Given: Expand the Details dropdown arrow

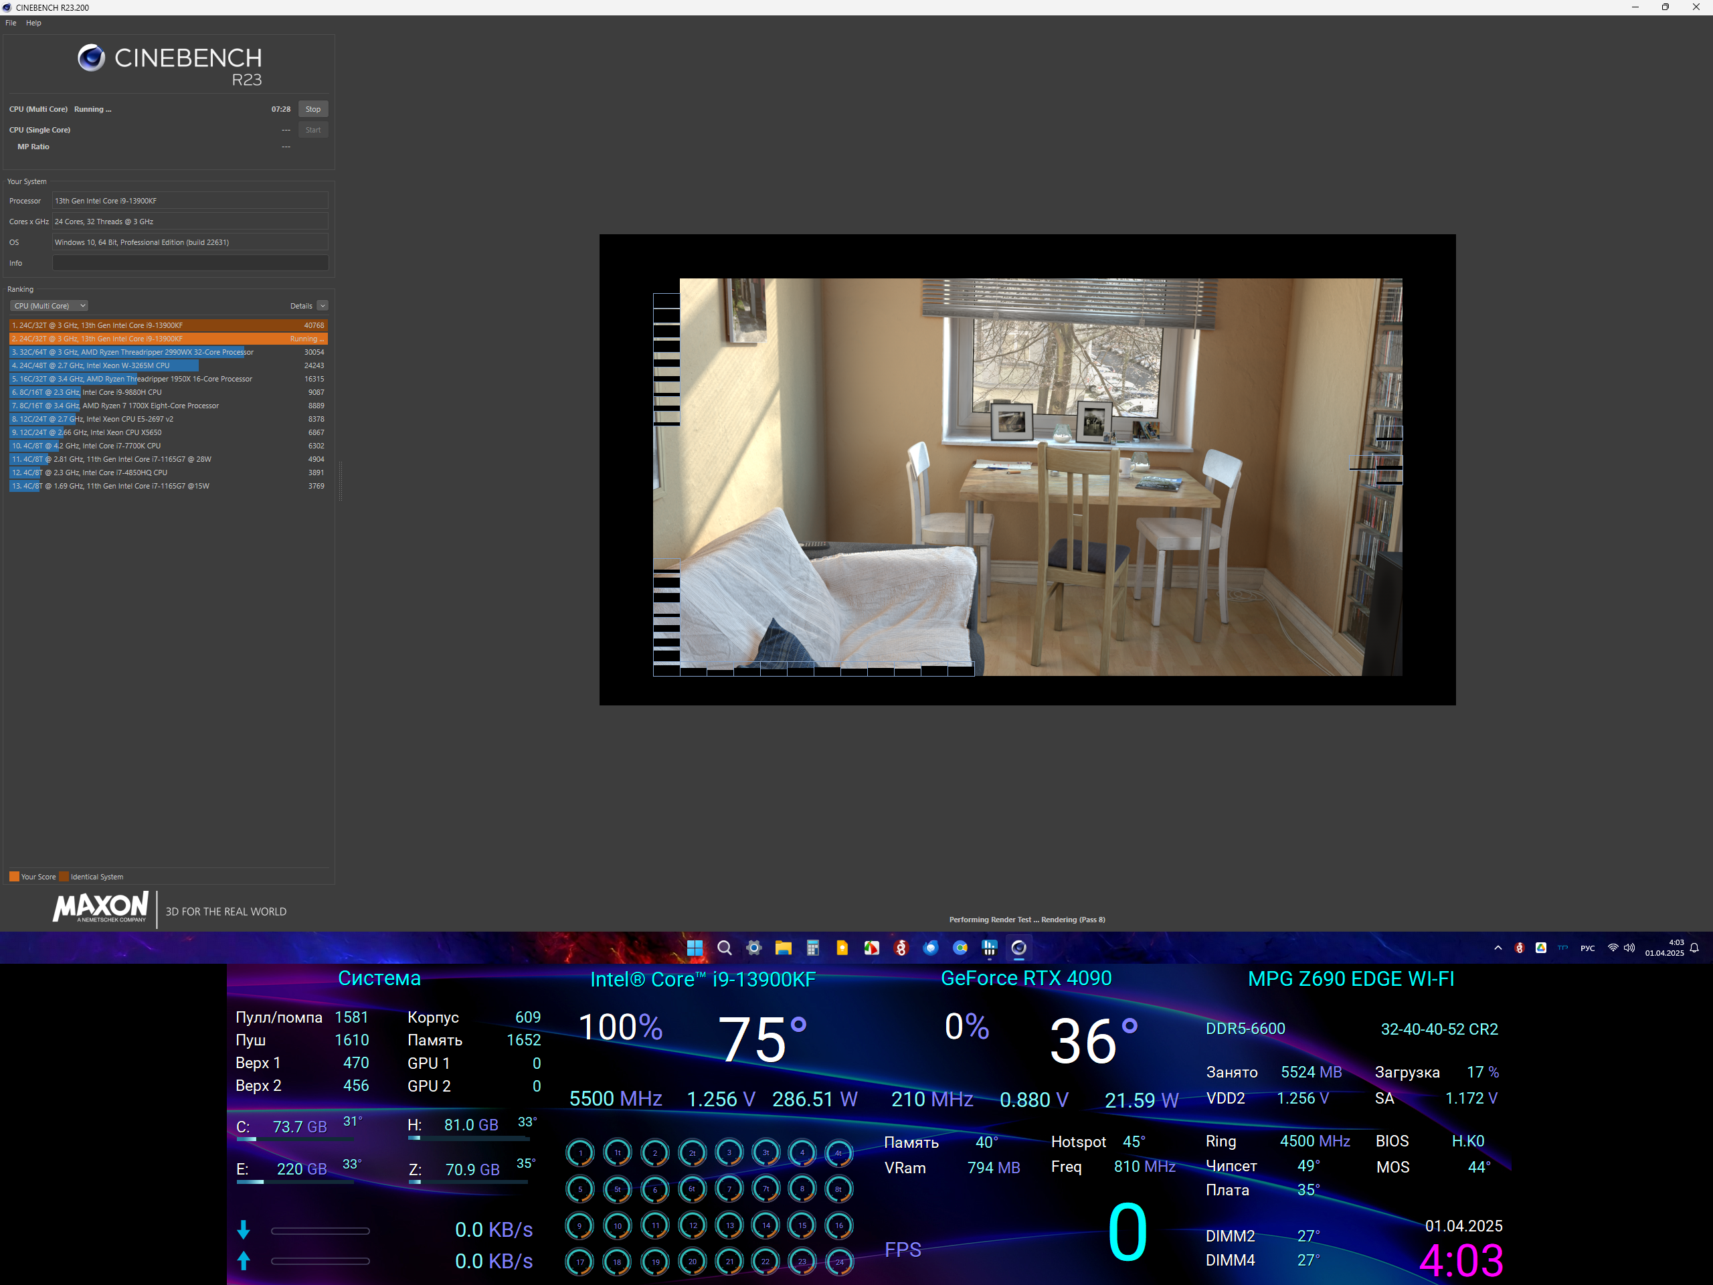Looking at the screenshot, I should [323, 306].
